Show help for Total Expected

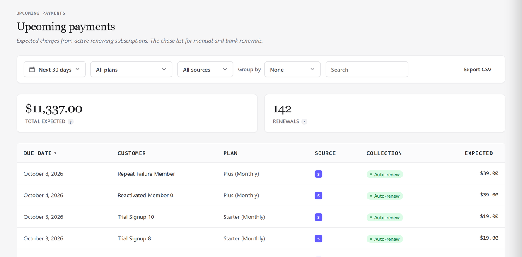tap(71, 122)
